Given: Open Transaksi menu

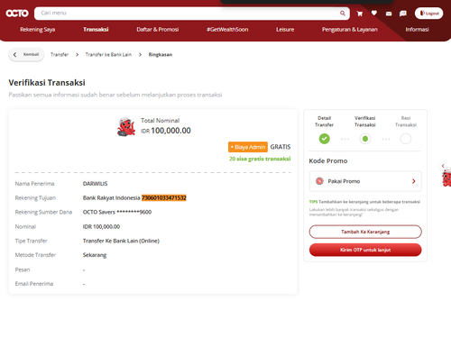Looking at the screenshot, I should point(96,30).
